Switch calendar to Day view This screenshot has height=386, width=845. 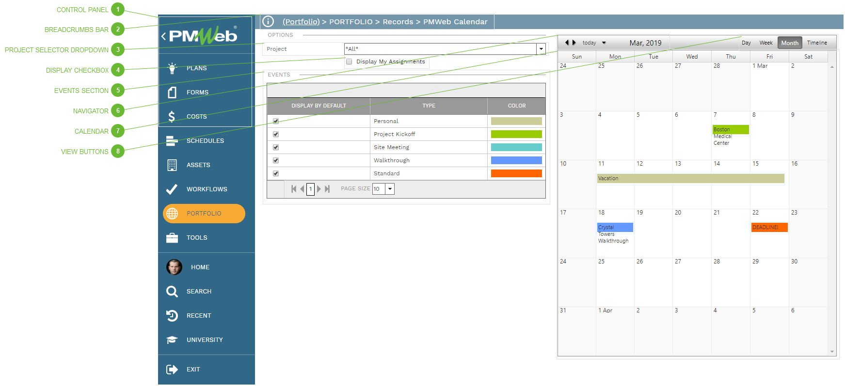point(746,43)
